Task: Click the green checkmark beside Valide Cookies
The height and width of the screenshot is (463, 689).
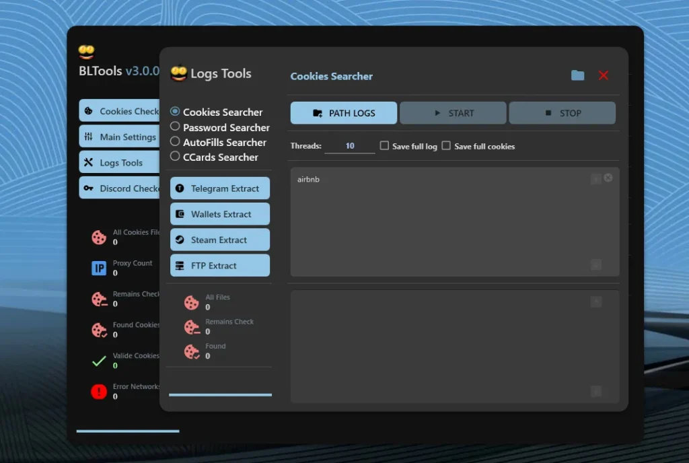Action: (x=99, y=361)
